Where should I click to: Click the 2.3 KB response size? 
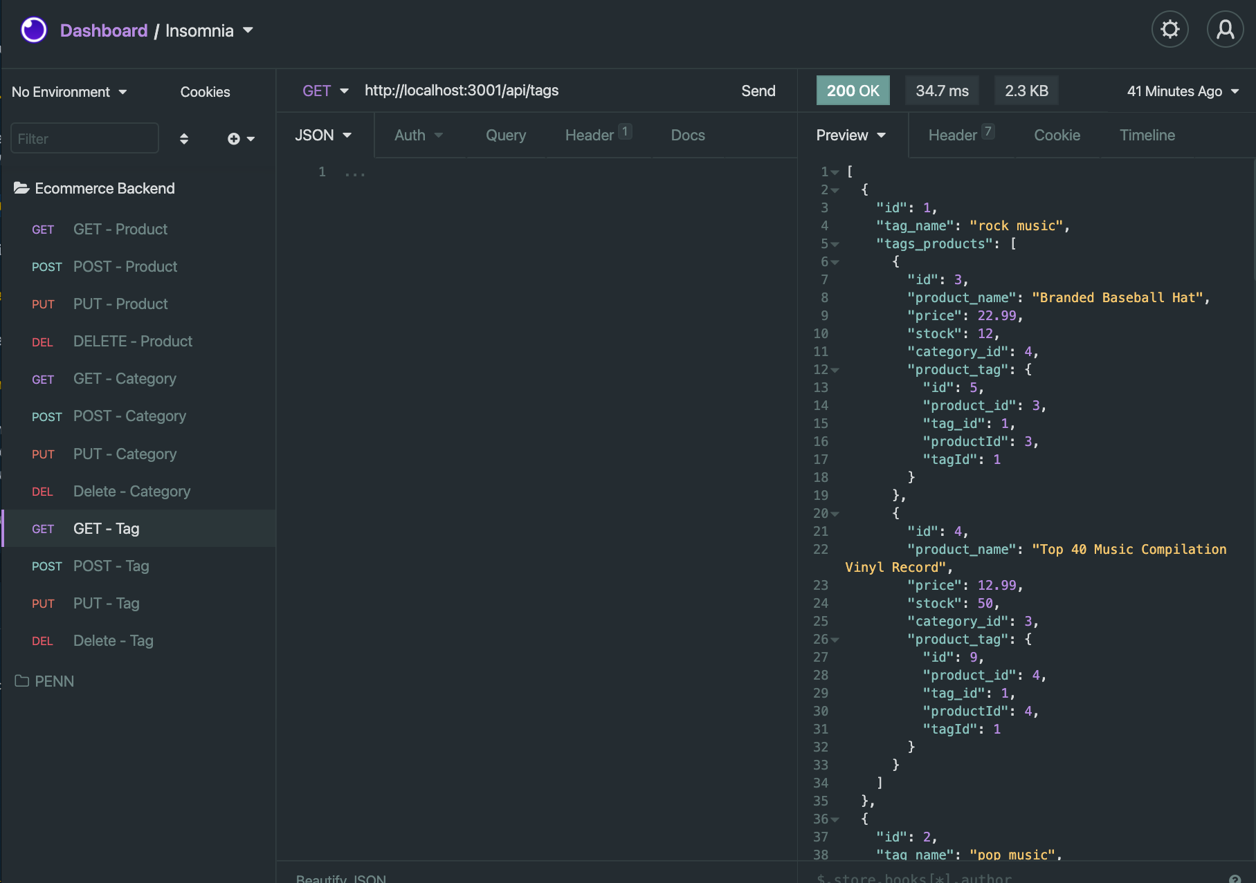click(x=1026, y=91)
